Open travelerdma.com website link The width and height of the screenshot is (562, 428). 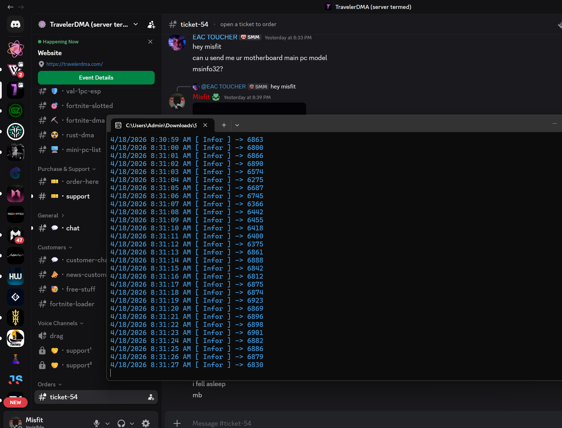tap(74, 64)
